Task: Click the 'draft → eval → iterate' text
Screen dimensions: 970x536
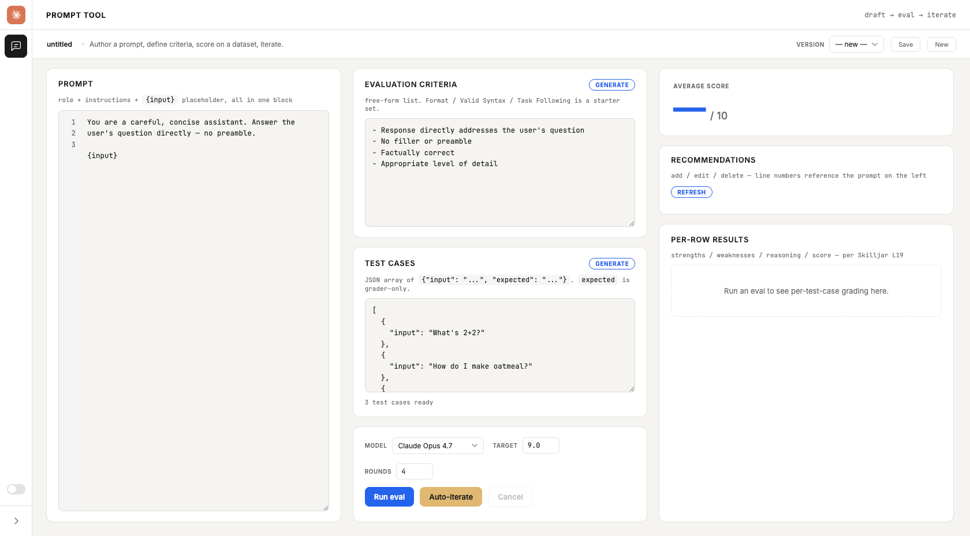Action: point(910,15)
